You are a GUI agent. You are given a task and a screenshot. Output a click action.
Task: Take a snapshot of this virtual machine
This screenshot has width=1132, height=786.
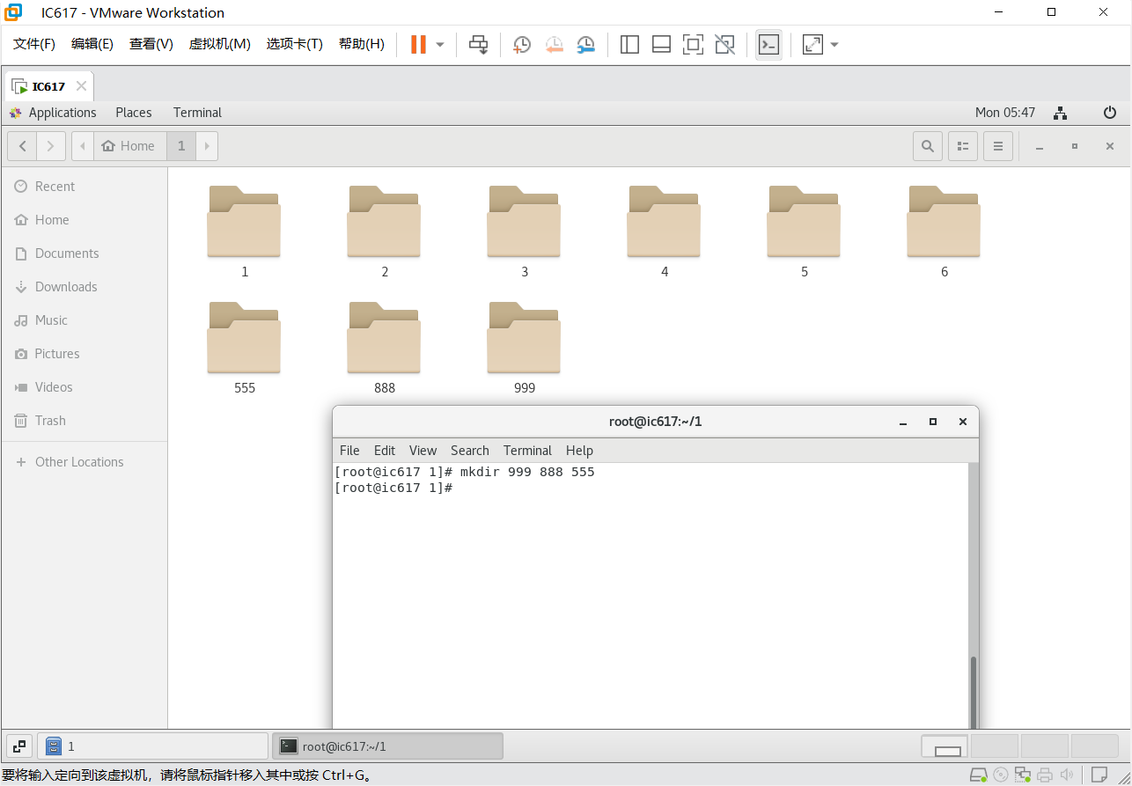[x=522, y=44]
